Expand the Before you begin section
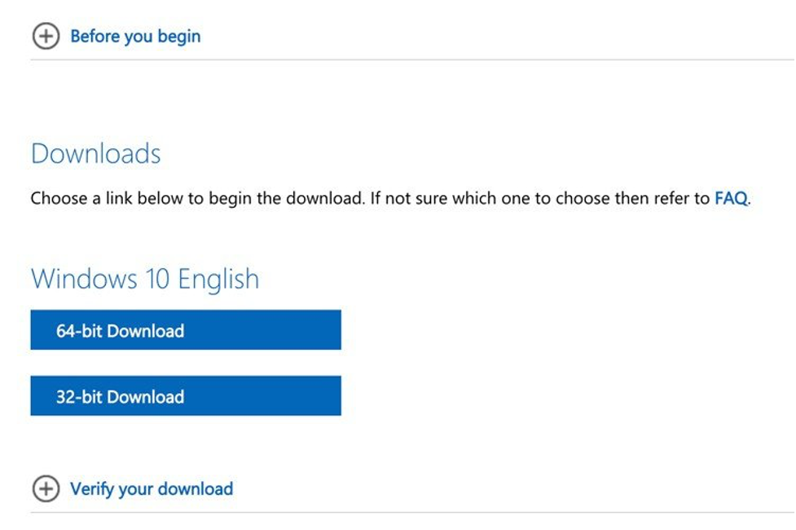Viewport: 796px width, 530px height. click(117, 36)
